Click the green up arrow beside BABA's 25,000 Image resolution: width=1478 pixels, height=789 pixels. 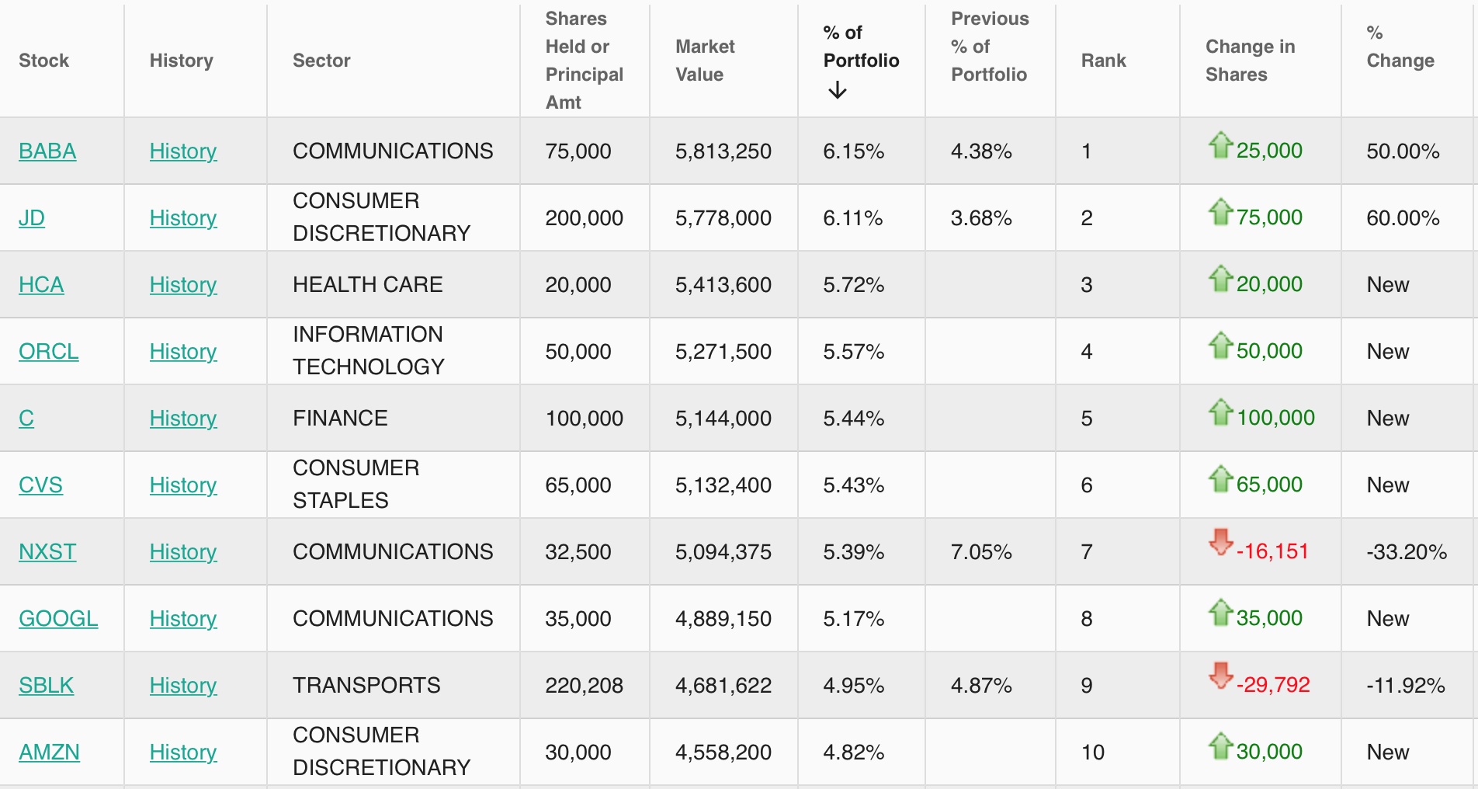tap(1220, 144)
